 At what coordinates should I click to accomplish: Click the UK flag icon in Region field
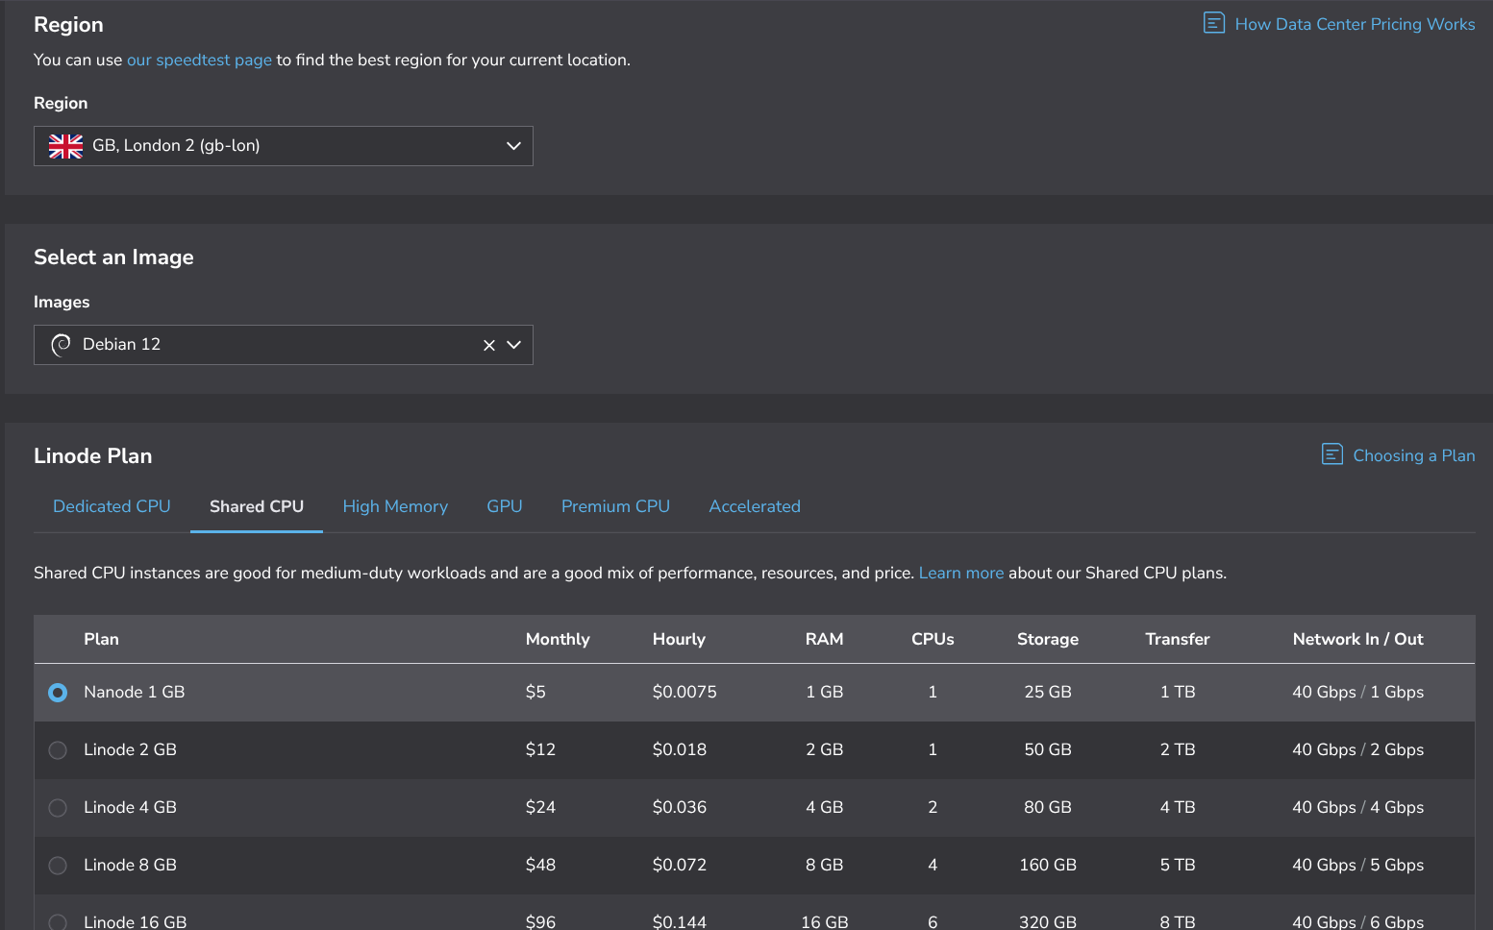[65, 146]
